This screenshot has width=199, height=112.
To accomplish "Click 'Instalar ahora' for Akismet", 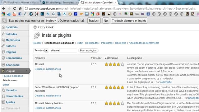I will (53, 69).
